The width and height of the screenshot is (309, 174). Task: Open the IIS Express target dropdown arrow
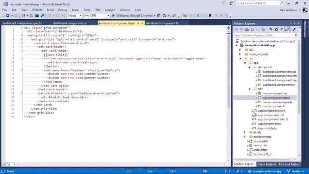[154, 16]
